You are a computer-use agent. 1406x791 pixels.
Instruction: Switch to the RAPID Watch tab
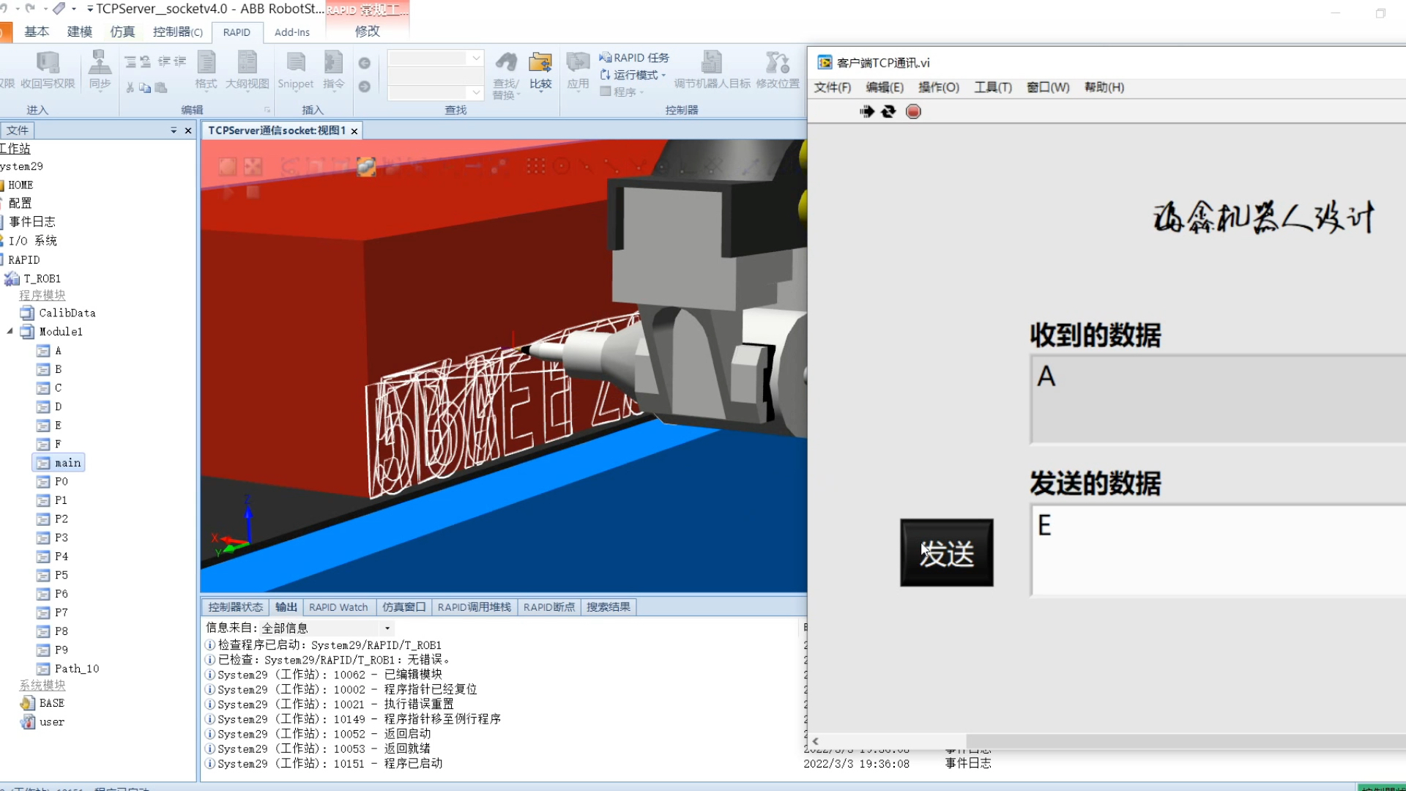point(338,606)
